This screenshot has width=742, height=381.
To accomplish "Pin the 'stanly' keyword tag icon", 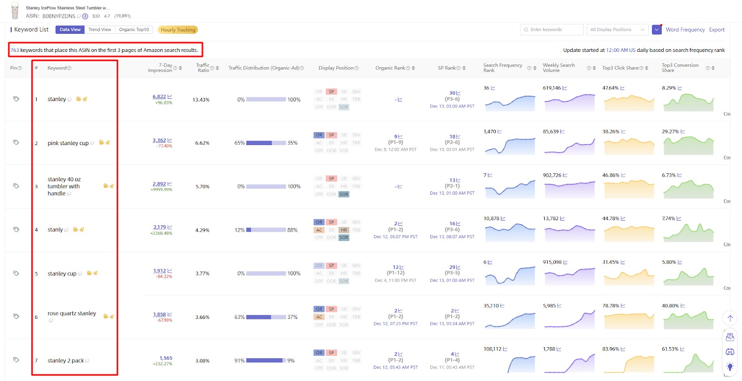I will click(16, 229).
